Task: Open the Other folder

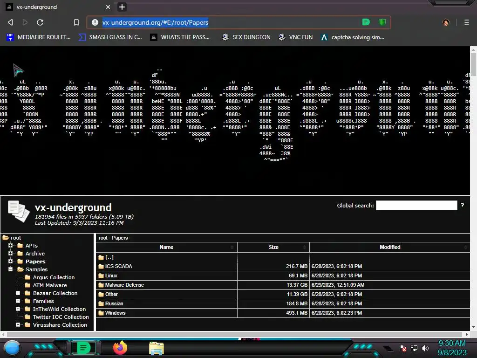Action: pos(111,295)
